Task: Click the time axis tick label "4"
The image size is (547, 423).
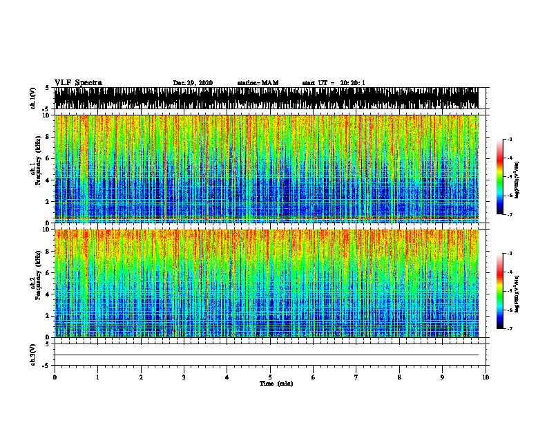Action: [x=227, y=377]
